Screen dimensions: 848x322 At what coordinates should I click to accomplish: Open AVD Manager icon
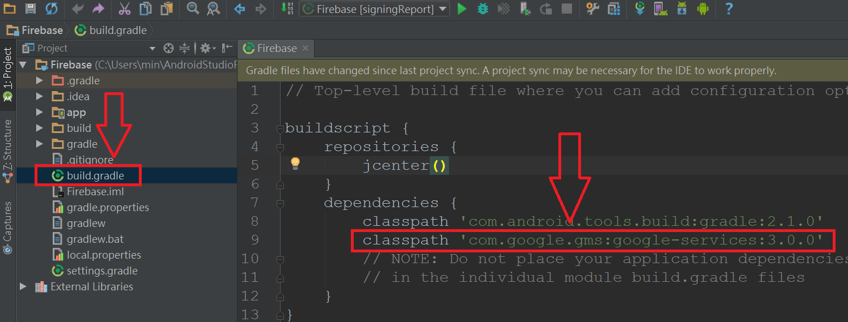(660, 8)
